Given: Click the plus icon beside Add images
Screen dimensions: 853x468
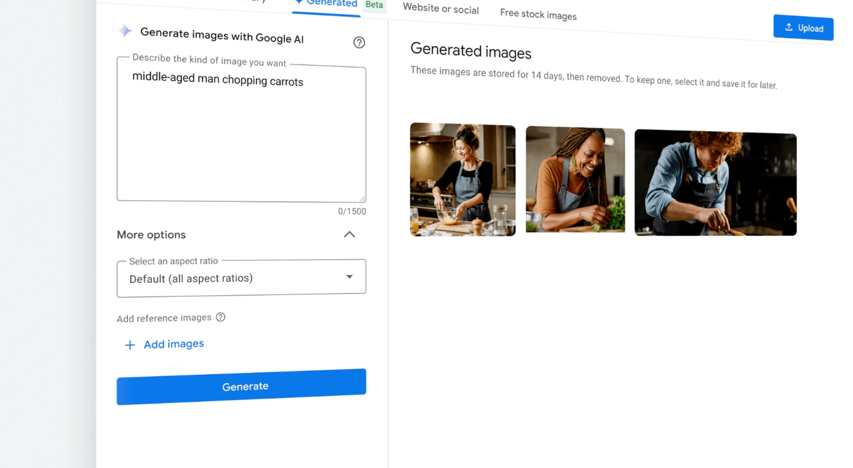Looking at the screenshot, I should coord(130,345).
